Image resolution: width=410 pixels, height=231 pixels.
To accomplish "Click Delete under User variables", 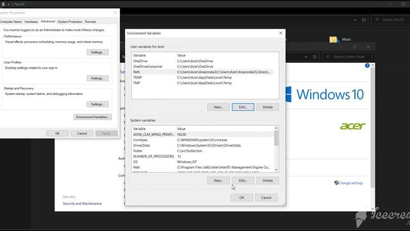I will pos(268,107).
